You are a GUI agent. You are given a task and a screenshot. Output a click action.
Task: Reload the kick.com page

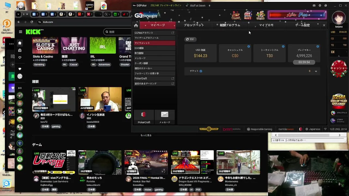(32, 22)
